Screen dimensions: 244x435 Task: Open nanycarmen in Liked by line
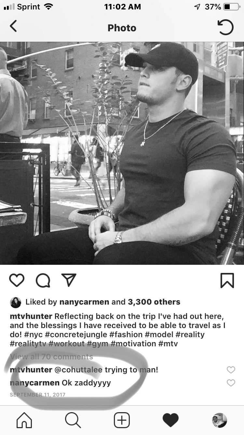tap(84, 302)
